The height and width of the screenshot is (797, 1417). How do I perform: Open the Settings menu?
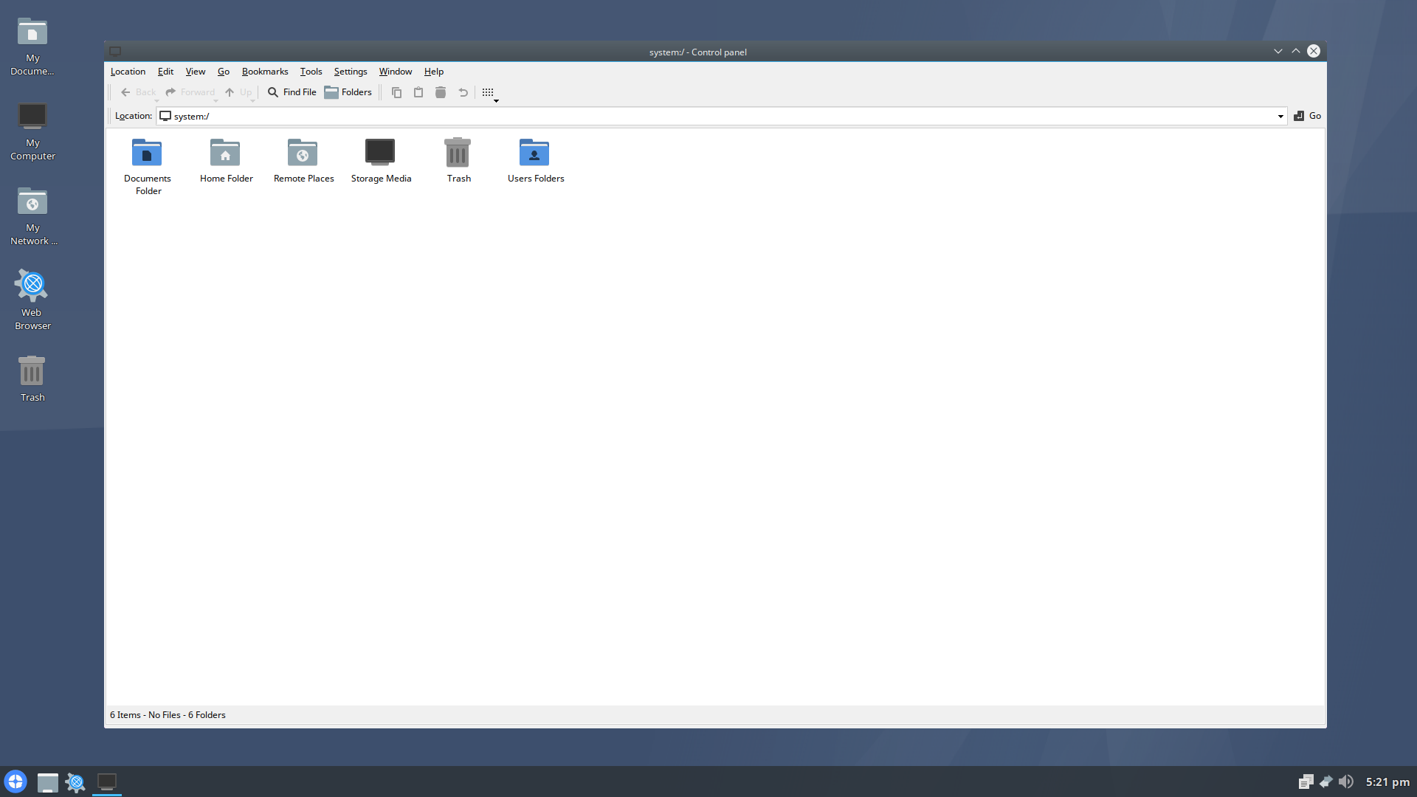coord(351,72)
